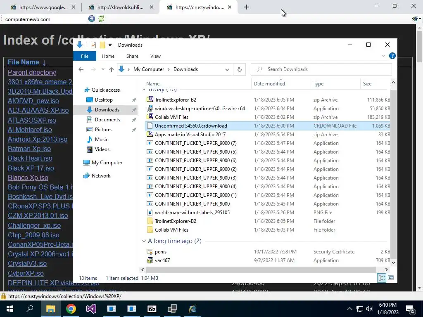Open the Batman Xp.iso link
The height and width of the screenshot is (317, 423).
(x=29, y=149)
